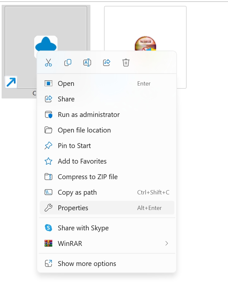Click the wrench icon beside Properties
The width and height of the screenshot is (228, 288).
pos(48,208)
